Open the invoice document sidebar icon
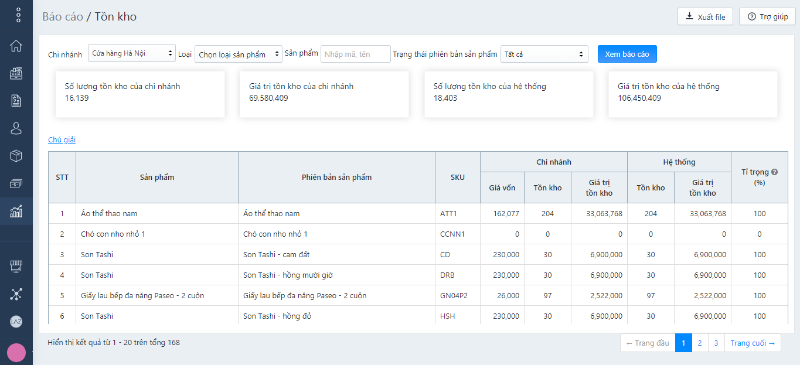 (16, 101)
